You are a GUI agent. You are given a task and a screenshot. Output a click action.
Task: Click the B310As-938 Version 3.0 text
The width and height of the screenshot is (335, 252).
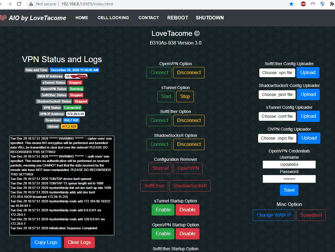pyautogui.click(x=175, y=43)
